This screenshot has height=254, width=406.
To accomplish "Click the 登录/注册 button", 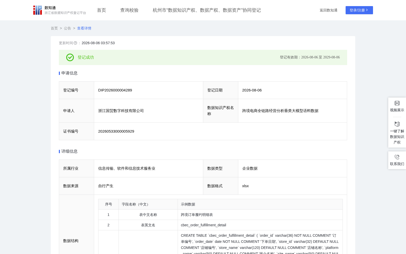I will [359, 10].
